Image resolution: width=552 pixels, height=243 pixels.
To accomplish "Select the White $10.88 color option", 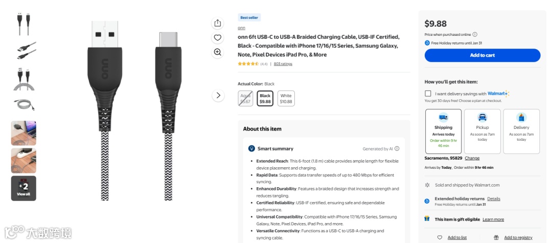I will coord(286,98).
